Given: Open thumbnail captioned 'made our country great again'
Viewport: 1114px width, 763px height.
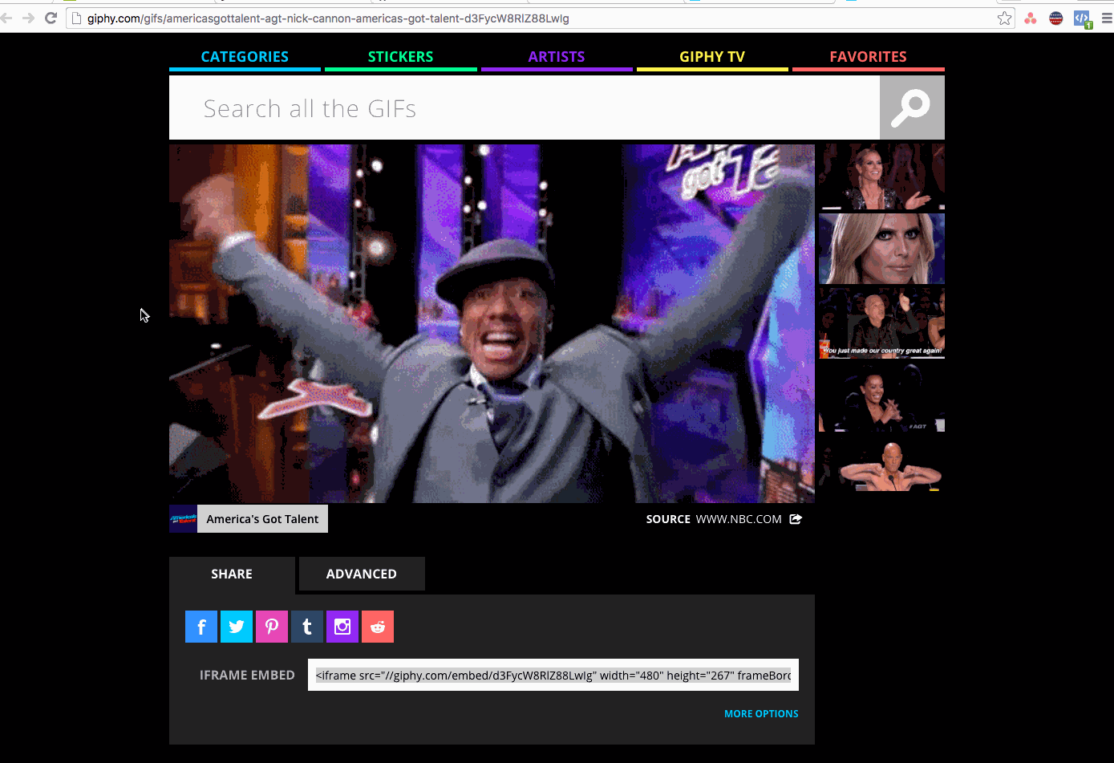Looking at the screenshot, I should click(881, 323).
